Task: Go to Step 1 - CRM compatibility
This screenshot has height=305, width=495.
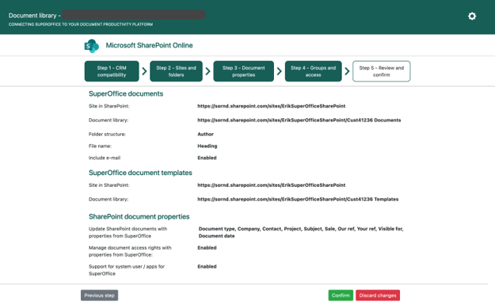Action: (112, 72)
